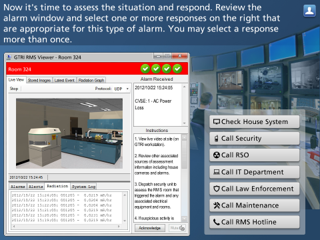Click the radiation log horizontal scroll right arrow

[119, 227]
